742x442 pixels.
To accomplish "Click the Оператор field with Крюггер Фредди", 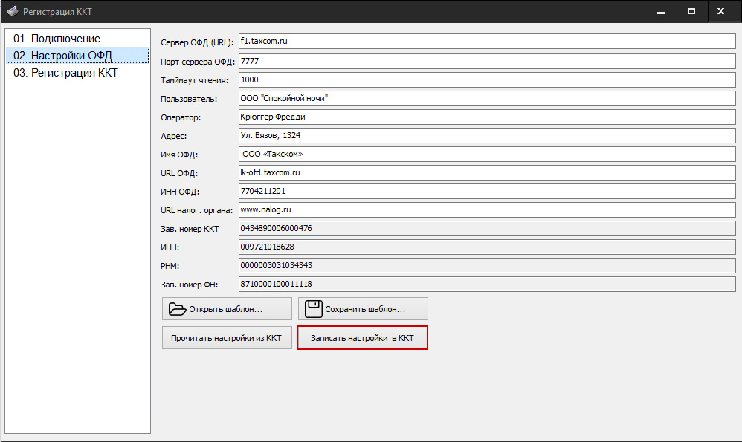I will click(486, 117).
